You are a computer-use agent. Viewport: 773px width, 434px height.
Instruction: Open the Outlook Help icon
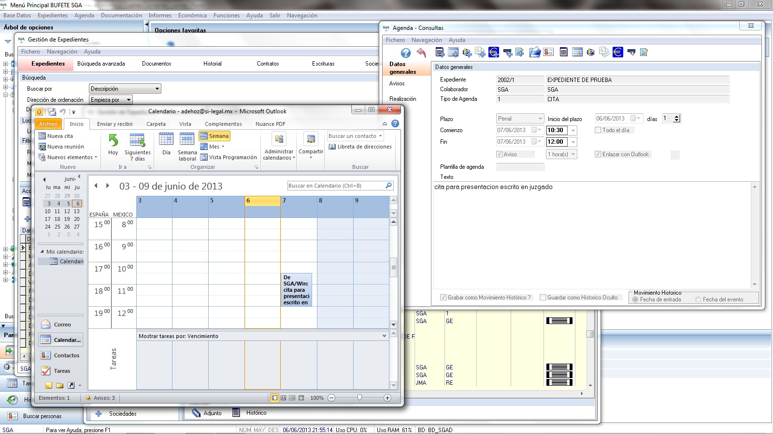(395, 124)
